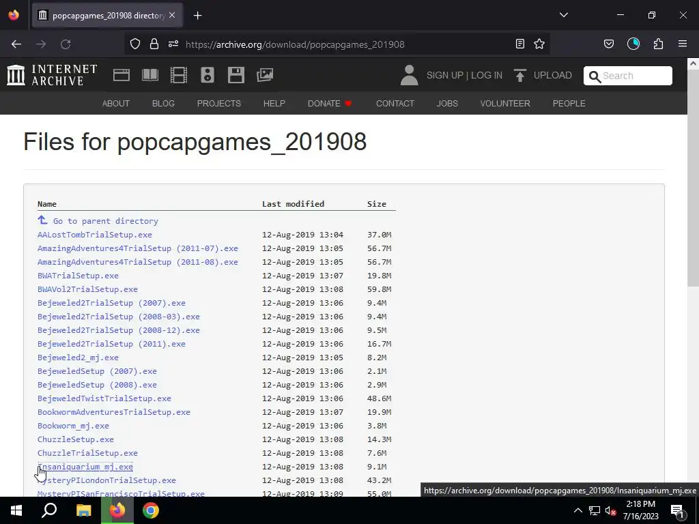The width and height of the screenshot is (699, 524).
Task: Open the Software floppy disk icon
Action: point(236,75)
